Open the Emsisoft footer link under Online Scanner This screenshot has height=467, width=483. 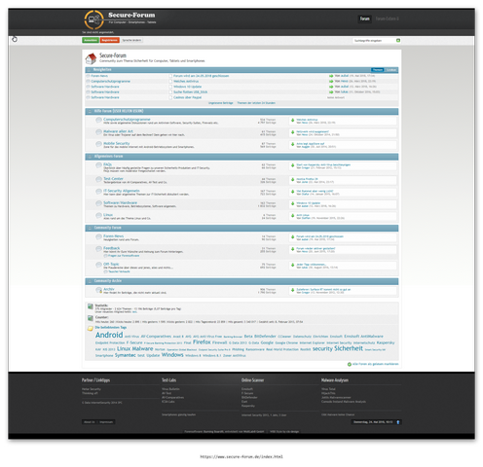pyautogui.click(x=247, y=389)
